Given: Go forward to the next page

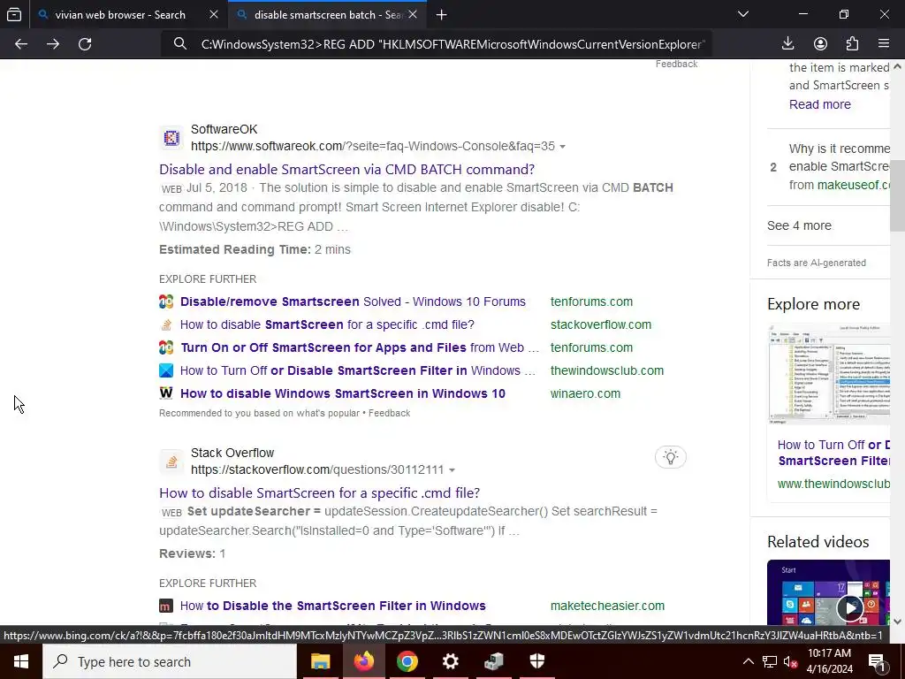Looking at the screenshot, I should [53, 44].
